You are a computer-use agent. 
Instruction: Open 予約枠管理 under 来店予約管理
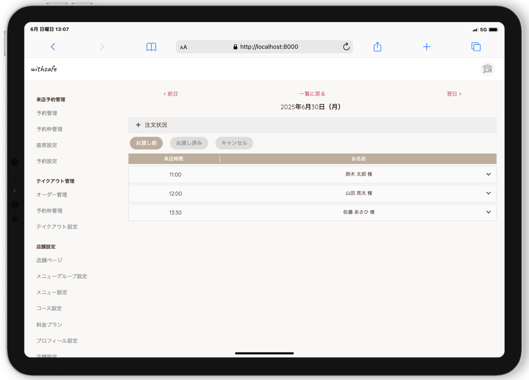coord(50,129)
